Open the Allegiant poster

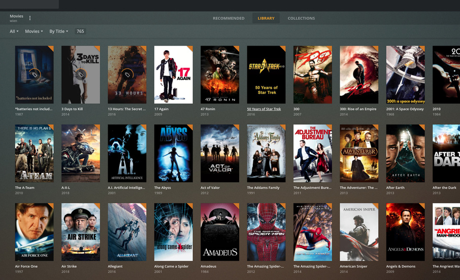127,232
